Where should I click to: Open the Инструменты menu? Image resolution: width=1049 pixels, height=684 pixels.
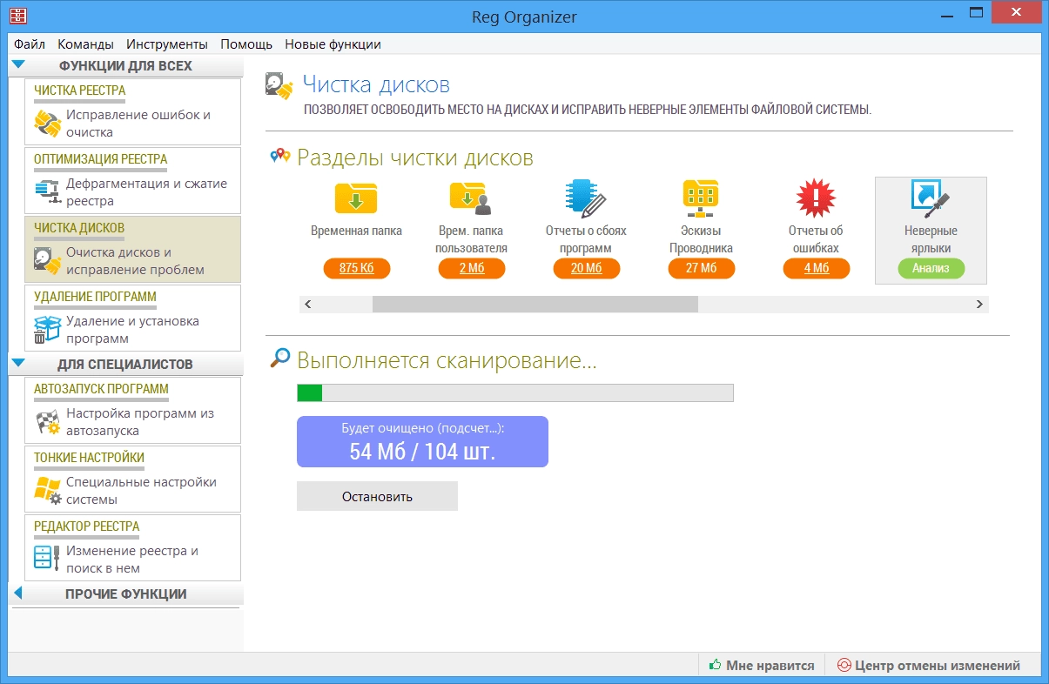(167, 44)
